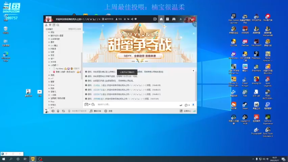This screenshot has height=162, width=288.
Task: Open Epic Games Launcher desktop shortcut
Action: [233, 19]
